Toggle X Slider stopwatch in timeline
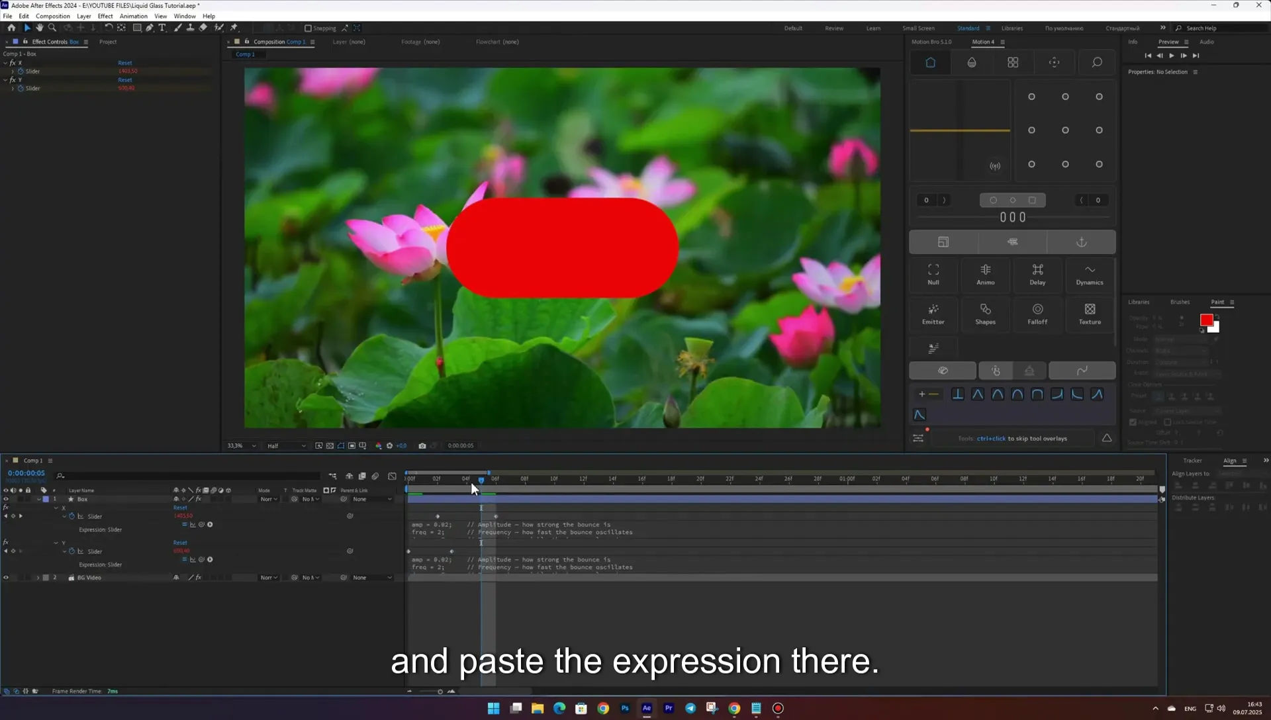The image size is (1271, 720). tap(72, 516)
